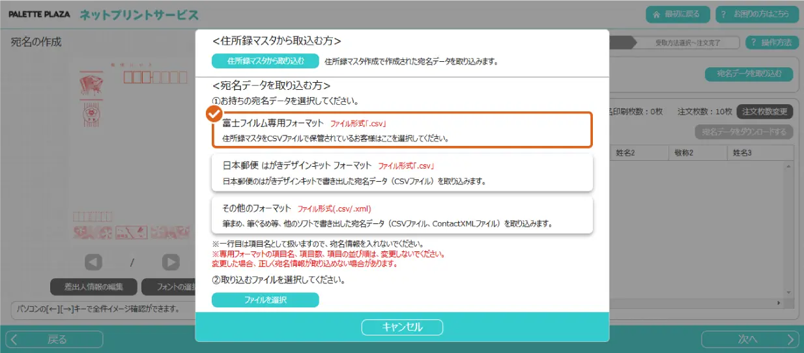Click the キャンセル button
Image resolution: width=804 pixels, height=353 pixels.
coord(402,327)
